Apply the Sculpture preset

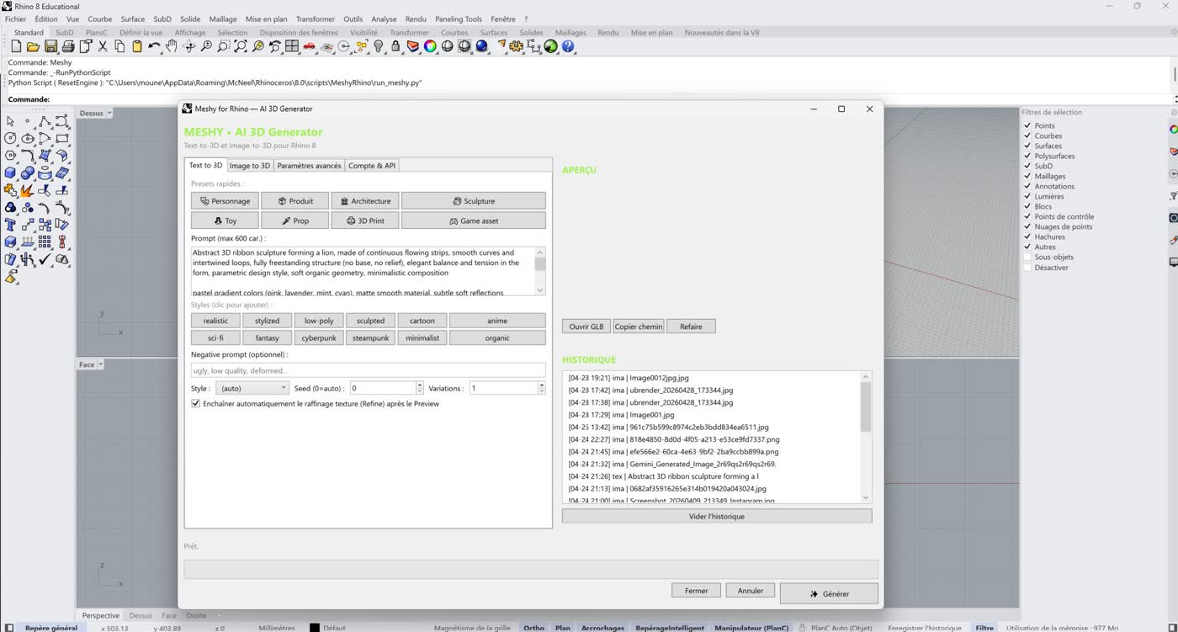click(474, 201)
